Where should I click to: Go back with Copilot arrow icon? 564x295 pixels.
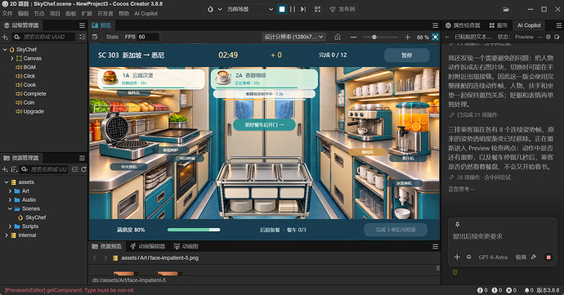pyautogui.click(x=447, y=37)
